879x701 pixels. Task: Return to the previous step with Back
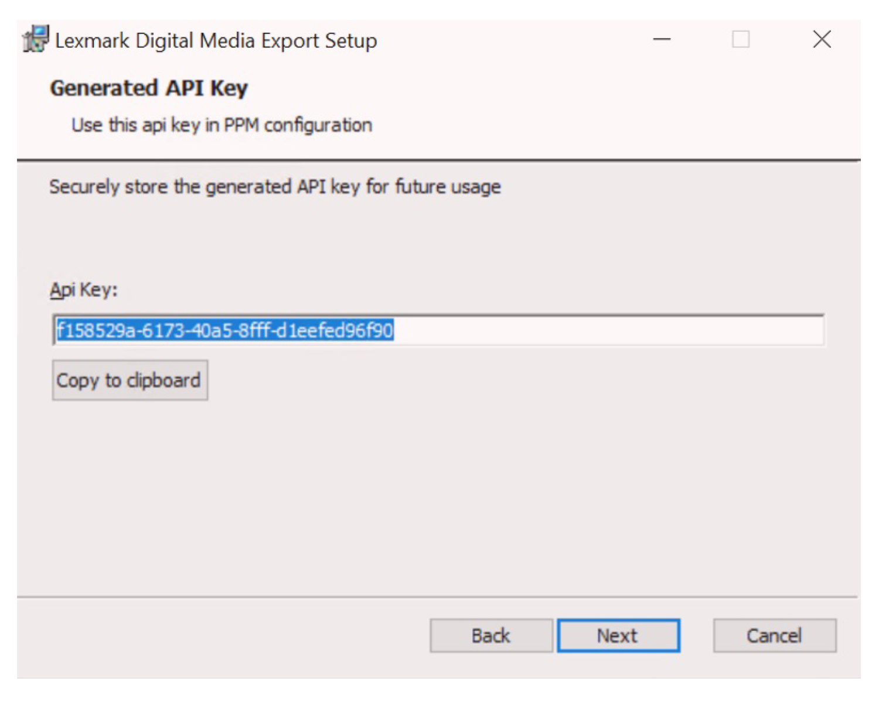pos(491,635)
